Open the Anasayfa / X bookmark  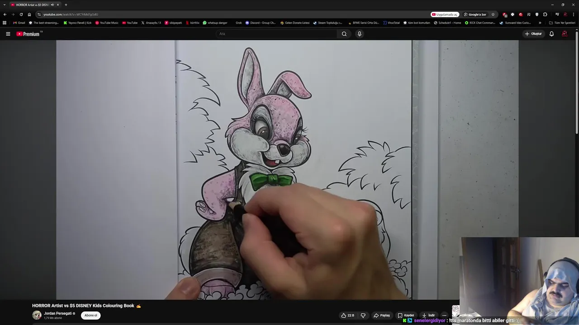pyautogui.click(x=151, y=23)
